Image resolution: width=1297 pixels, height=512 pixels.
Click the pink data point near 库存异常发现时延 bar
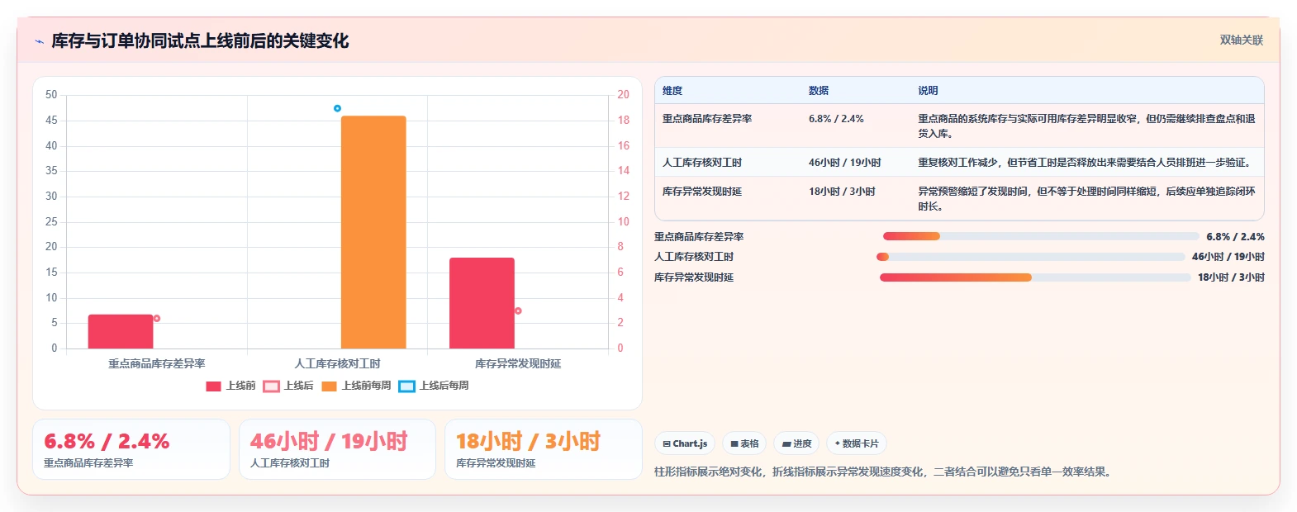pos(518,311)
